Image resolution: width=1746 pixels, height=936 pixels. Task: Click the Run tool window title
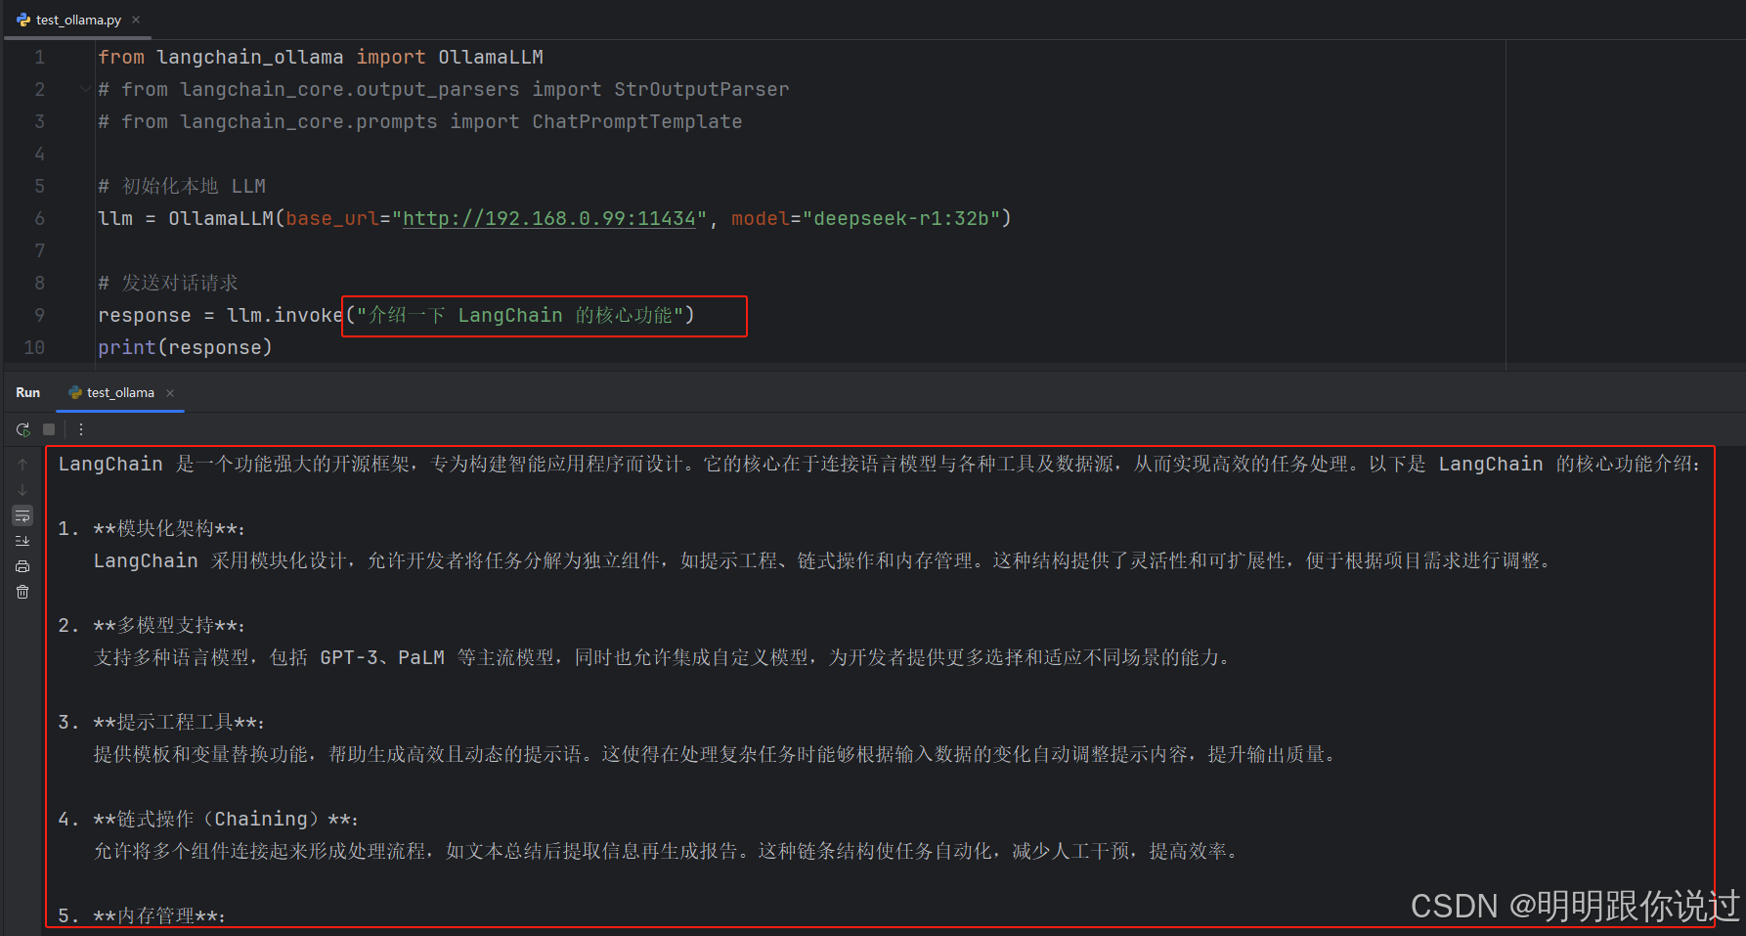point(28,392)
